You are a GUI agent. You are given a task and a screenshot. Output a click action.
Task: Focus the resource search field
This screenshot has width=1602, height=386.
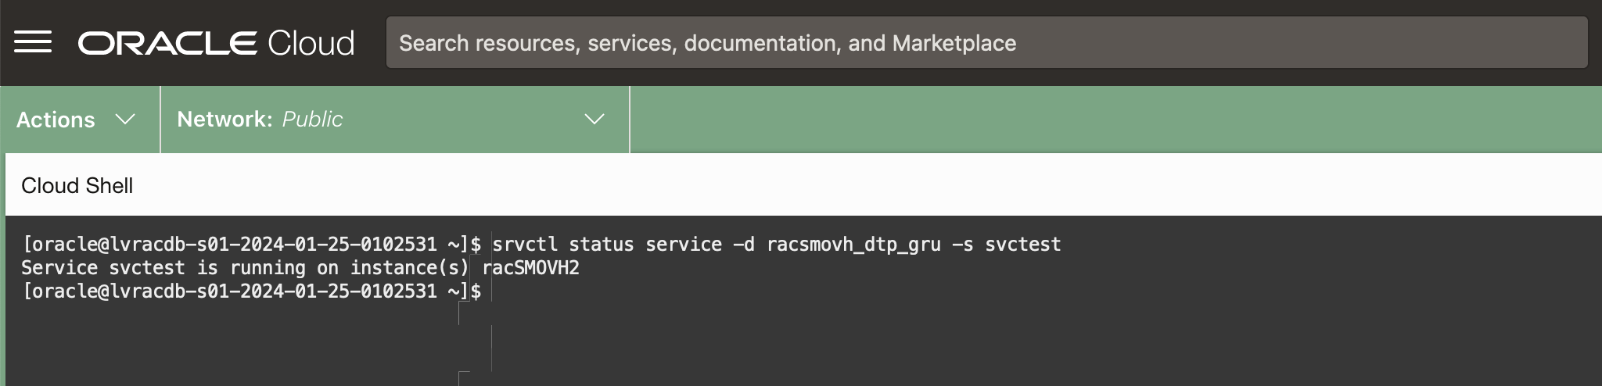(x=986, y=43)
